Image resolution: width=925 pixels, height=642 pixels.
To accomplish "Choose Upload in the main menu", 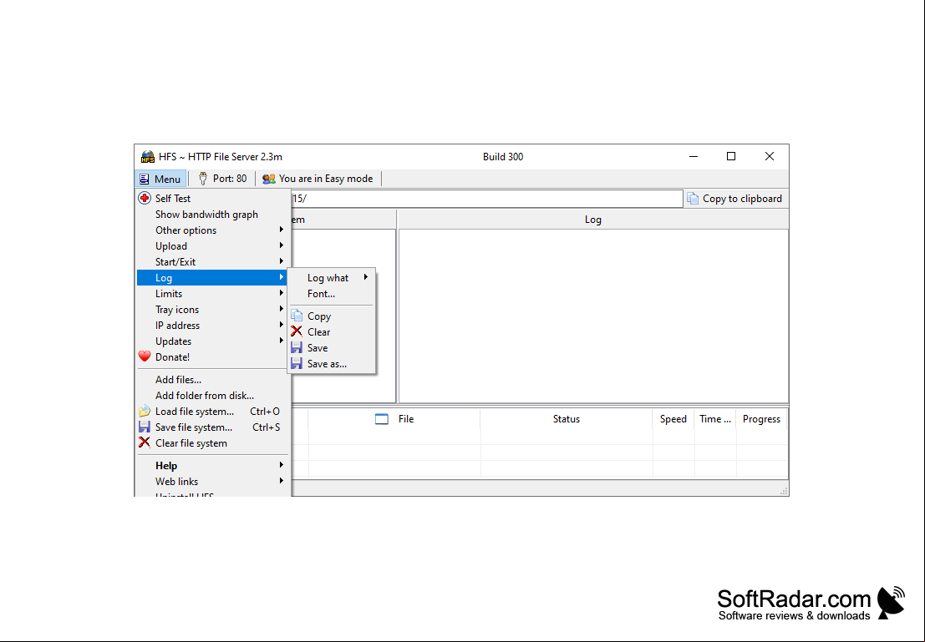I will (x=213, y=245).
